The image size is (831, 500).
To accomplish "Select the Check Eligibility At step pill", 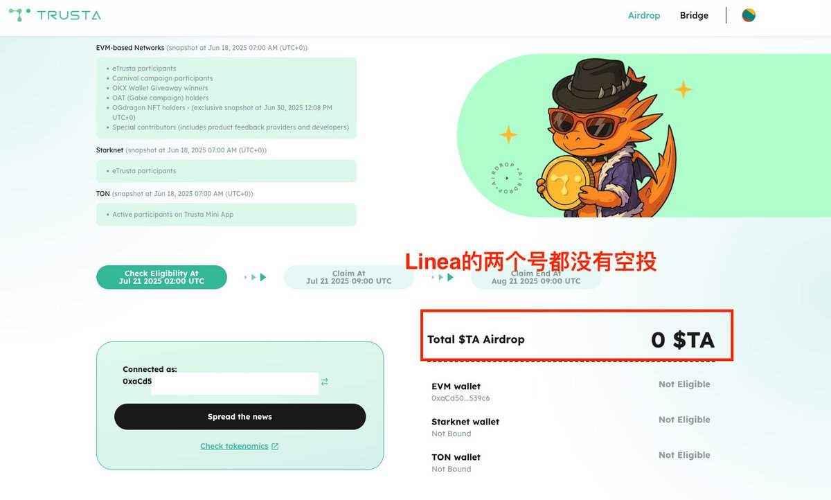I will click(x=161, y=277).
